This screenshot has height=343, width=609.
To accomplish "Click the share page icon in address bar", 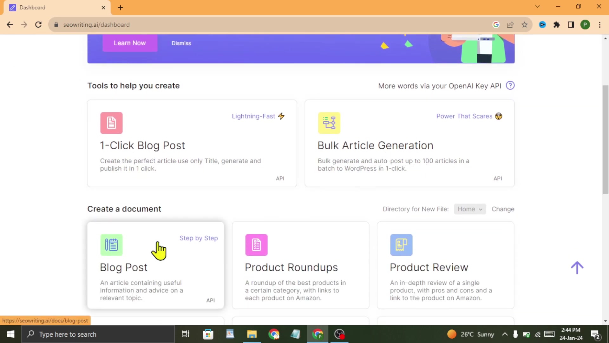I will pos(510,25).
